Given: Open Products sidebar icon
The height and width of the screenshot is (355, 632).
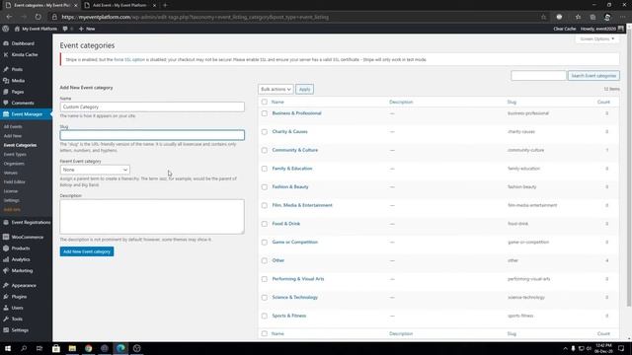Looking at the screenshot, I should click(x=6, y=248).
